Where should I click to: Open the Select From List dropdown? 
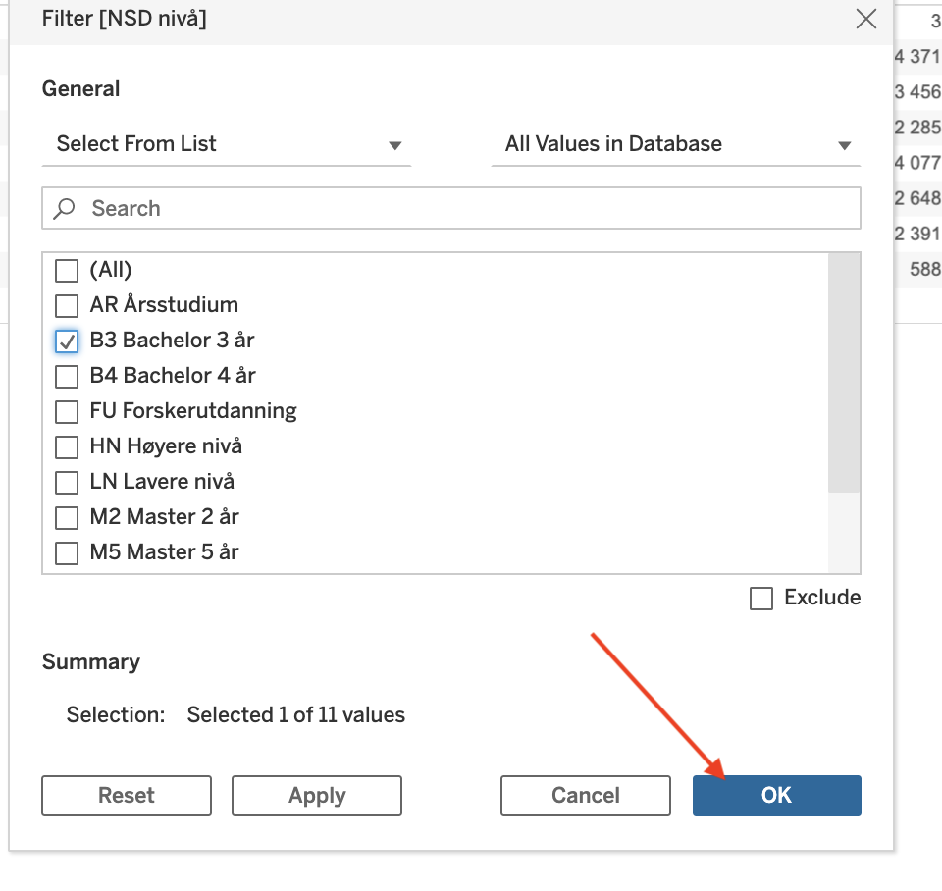(x=226, y=144)
